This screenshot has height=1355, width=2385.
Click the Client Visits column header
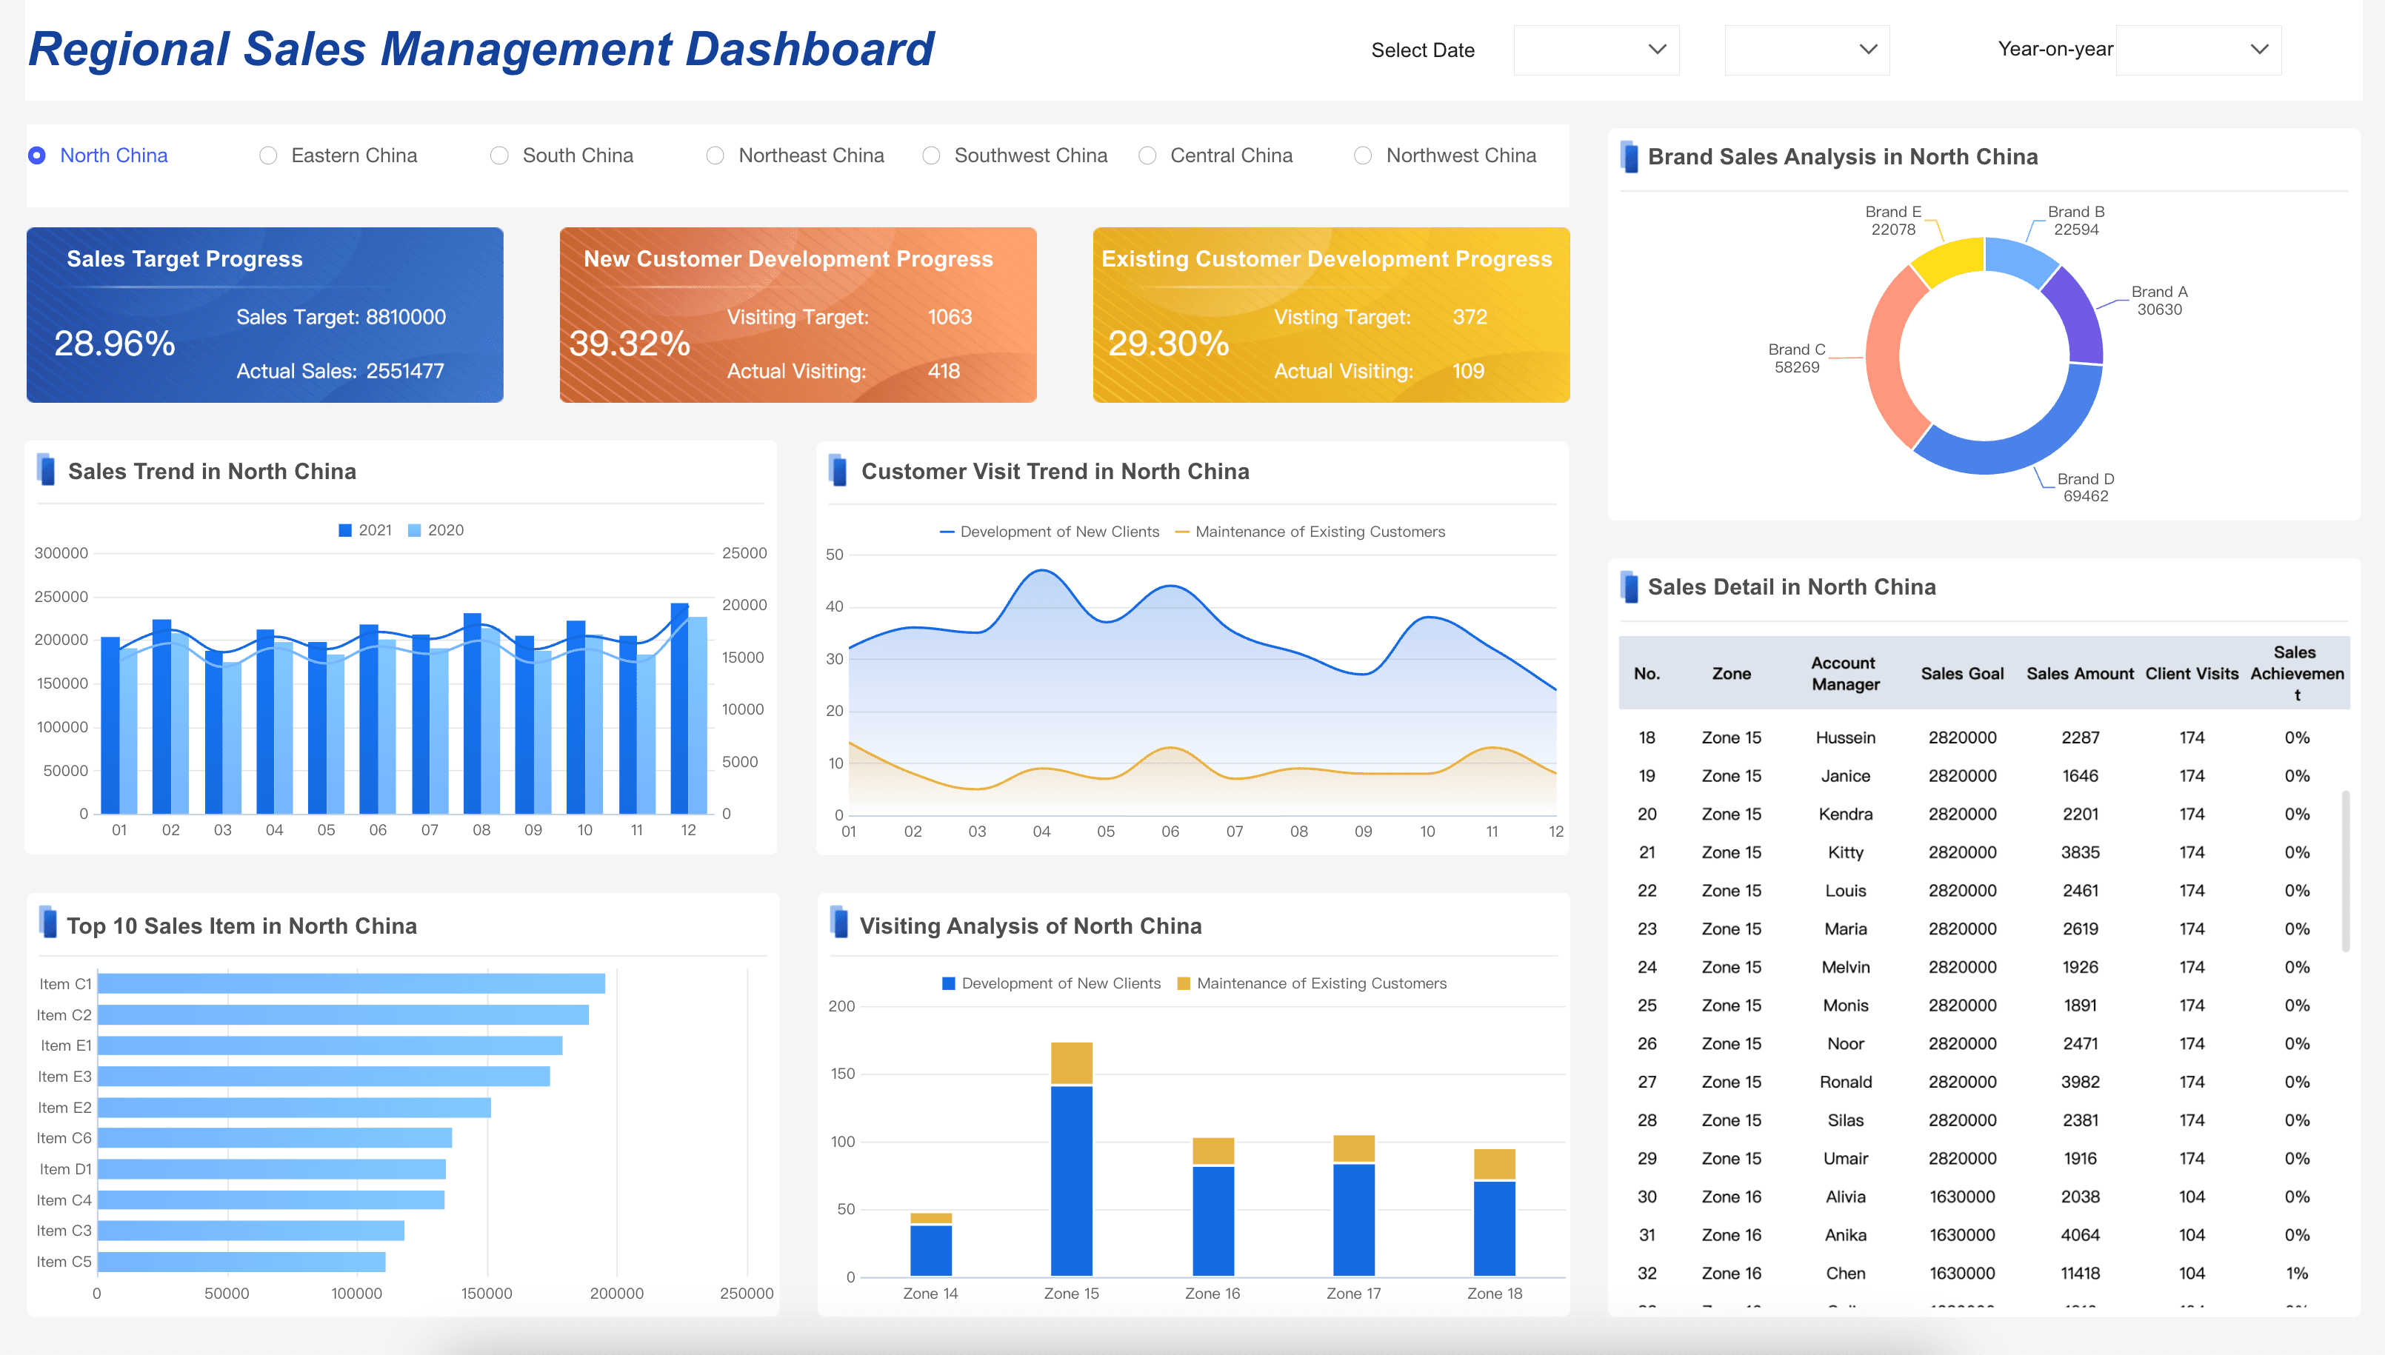point(2192,674)
